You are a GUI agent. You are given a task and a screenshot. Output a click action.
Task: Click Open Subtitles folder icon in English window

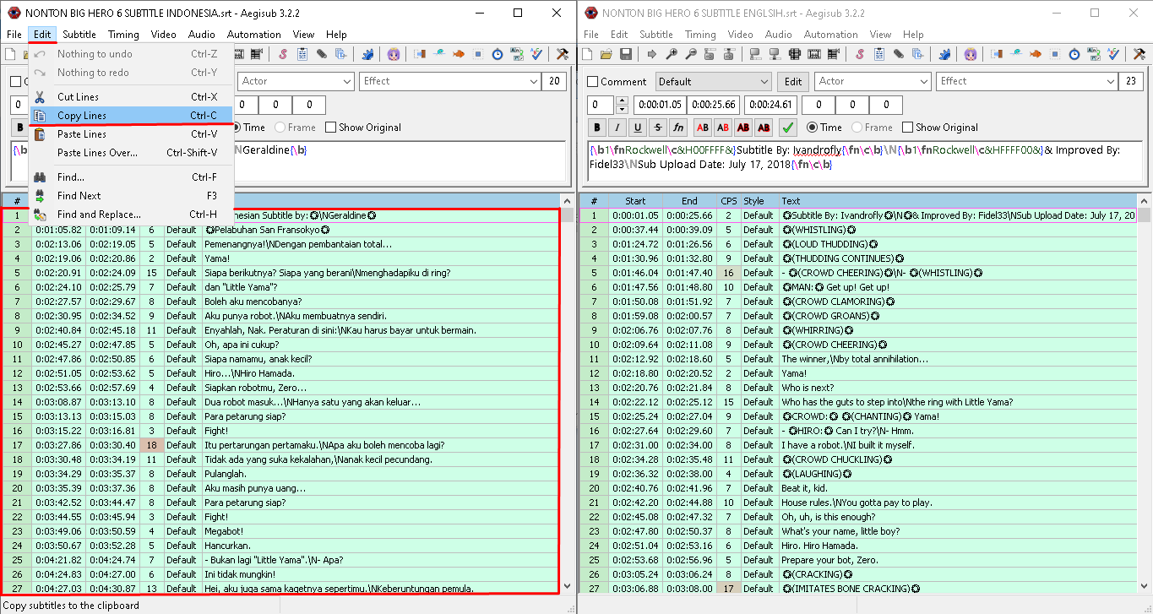pos(606,54)
